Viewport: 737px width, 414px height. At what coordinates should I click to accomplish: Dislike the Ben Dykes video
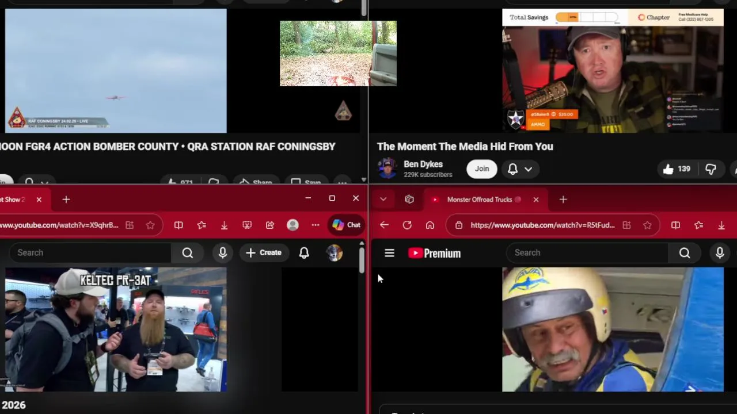tap(711, 168)
